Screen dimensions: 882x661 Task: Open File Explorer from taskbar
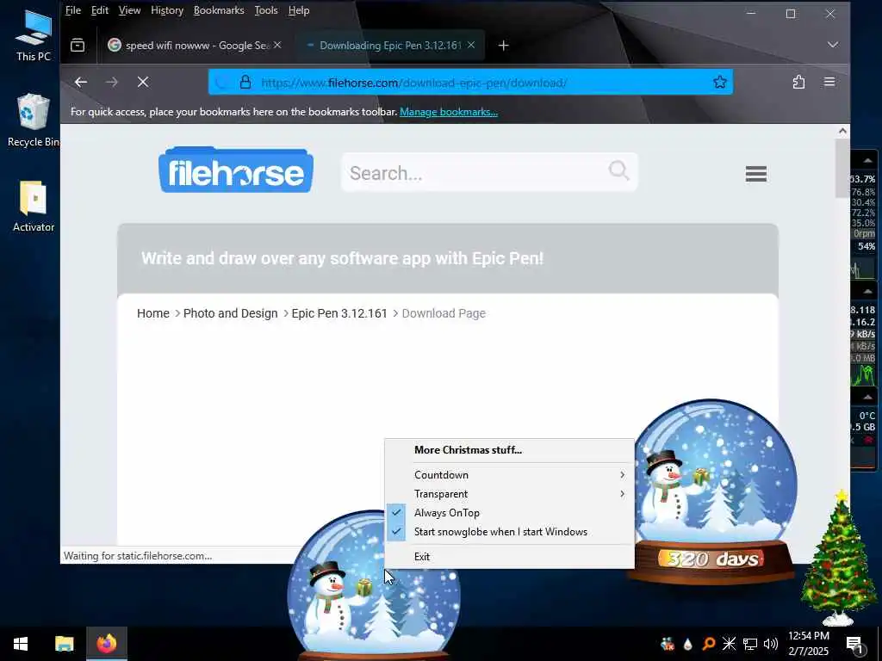pos(64,644)
